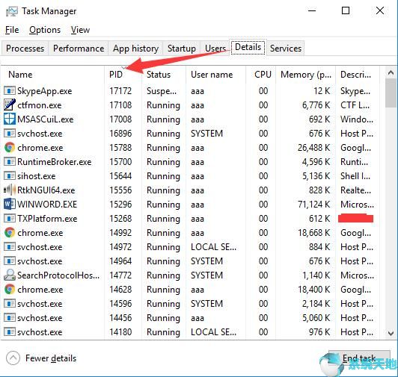Click the Task Manager title bar icon

click(x=11, y=11)
